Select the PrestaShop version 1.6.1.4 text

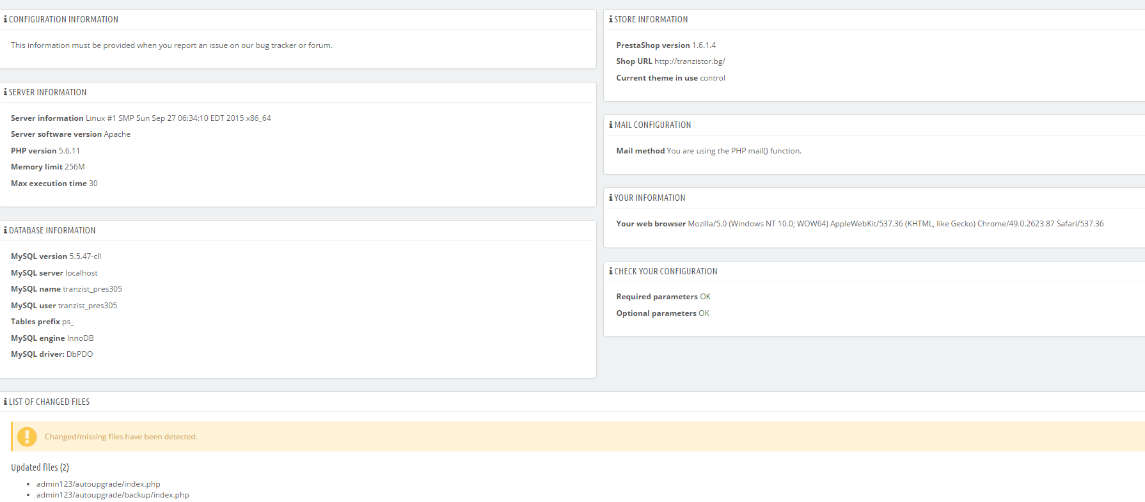click(x=666, y=45)
